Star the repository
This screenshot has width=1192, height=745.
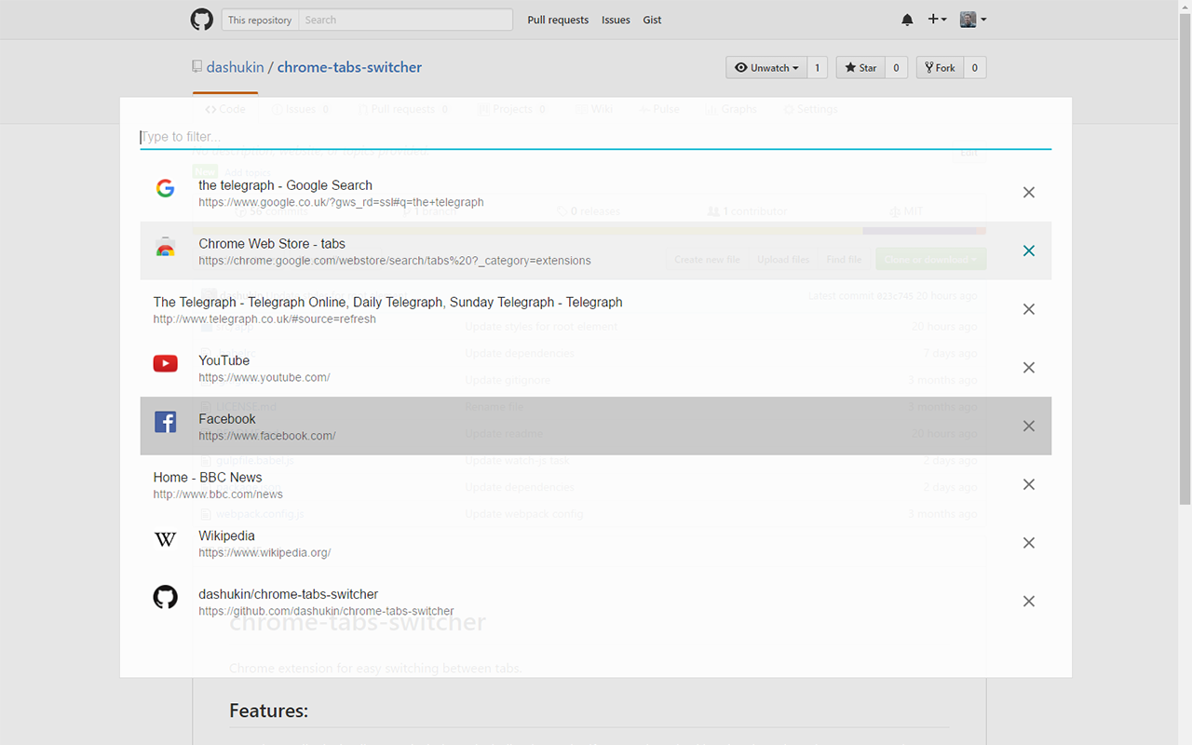click(x=860, y=67)
